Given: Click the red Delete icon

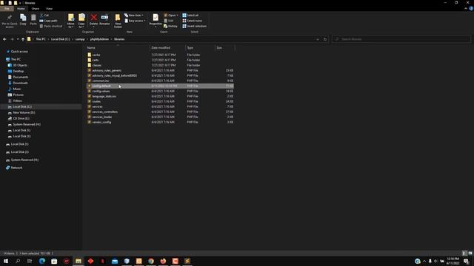Looking at the screenshot, I should point(94,18).
